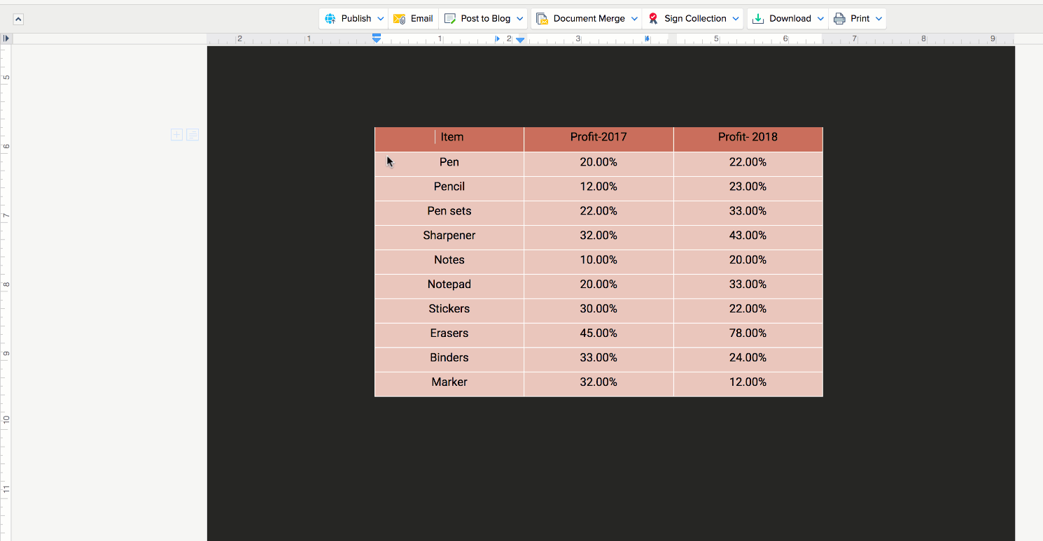Open the Download dropdown arrow
The image size is (1043, 541).
point(820,19)
